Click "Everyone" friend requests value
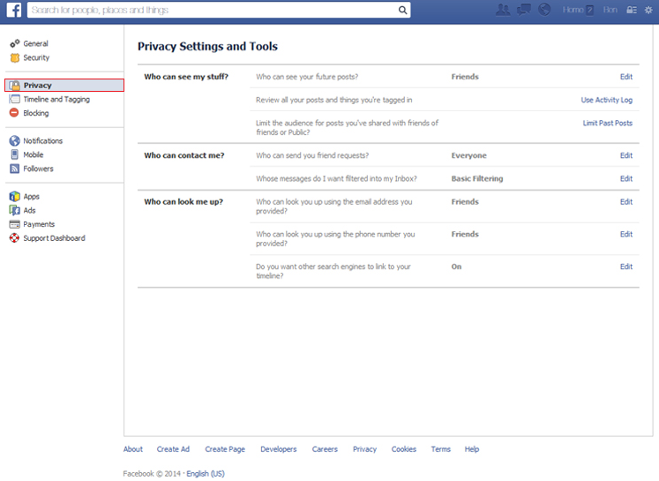Image resolution: width=659 pixels, height=481 pixels. (x=468, y=155)
